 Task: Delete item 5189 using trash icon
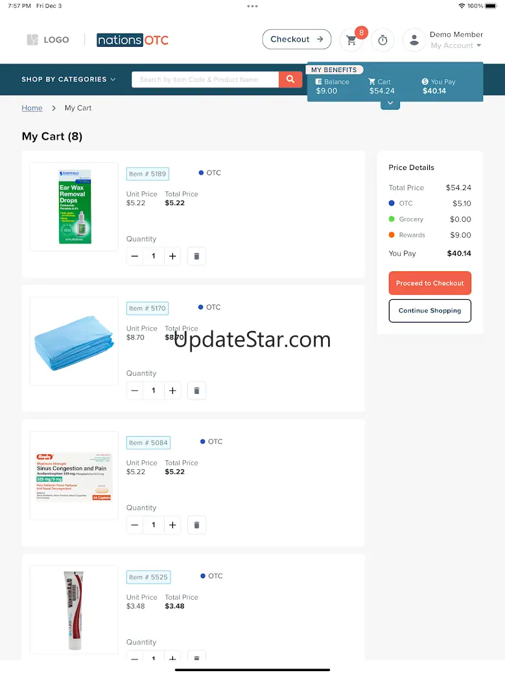(x=196, y=256)
